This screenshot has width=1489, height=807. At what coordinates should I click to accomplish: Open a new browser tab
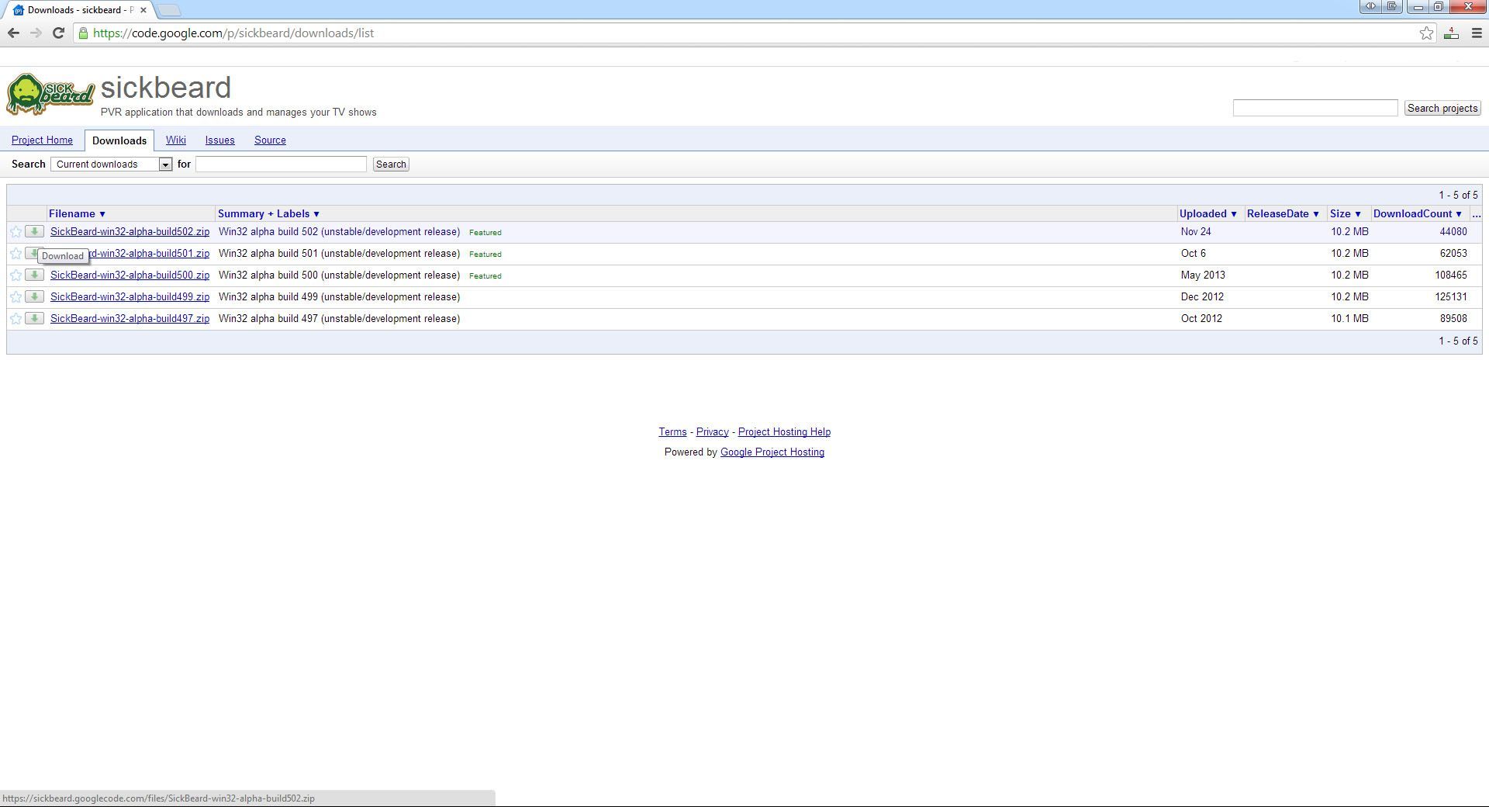[168, 10]
